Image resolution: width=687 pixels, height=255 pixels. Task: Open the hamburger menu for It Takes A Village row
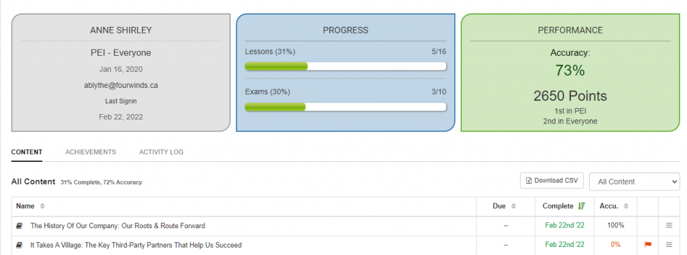(669, 245)
